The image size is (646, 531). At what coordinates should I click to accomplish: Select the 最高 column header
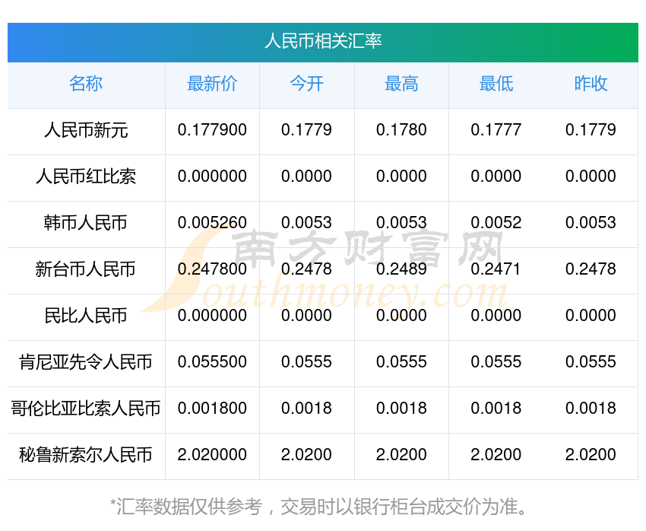401,84
